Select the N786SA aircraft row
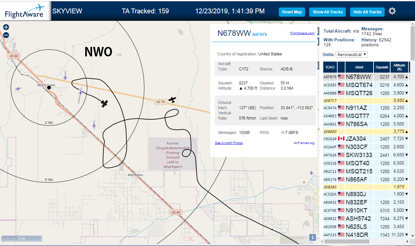The height and width of the screenshot is (246, 415). pyautogui.click(x=366, y=124)
